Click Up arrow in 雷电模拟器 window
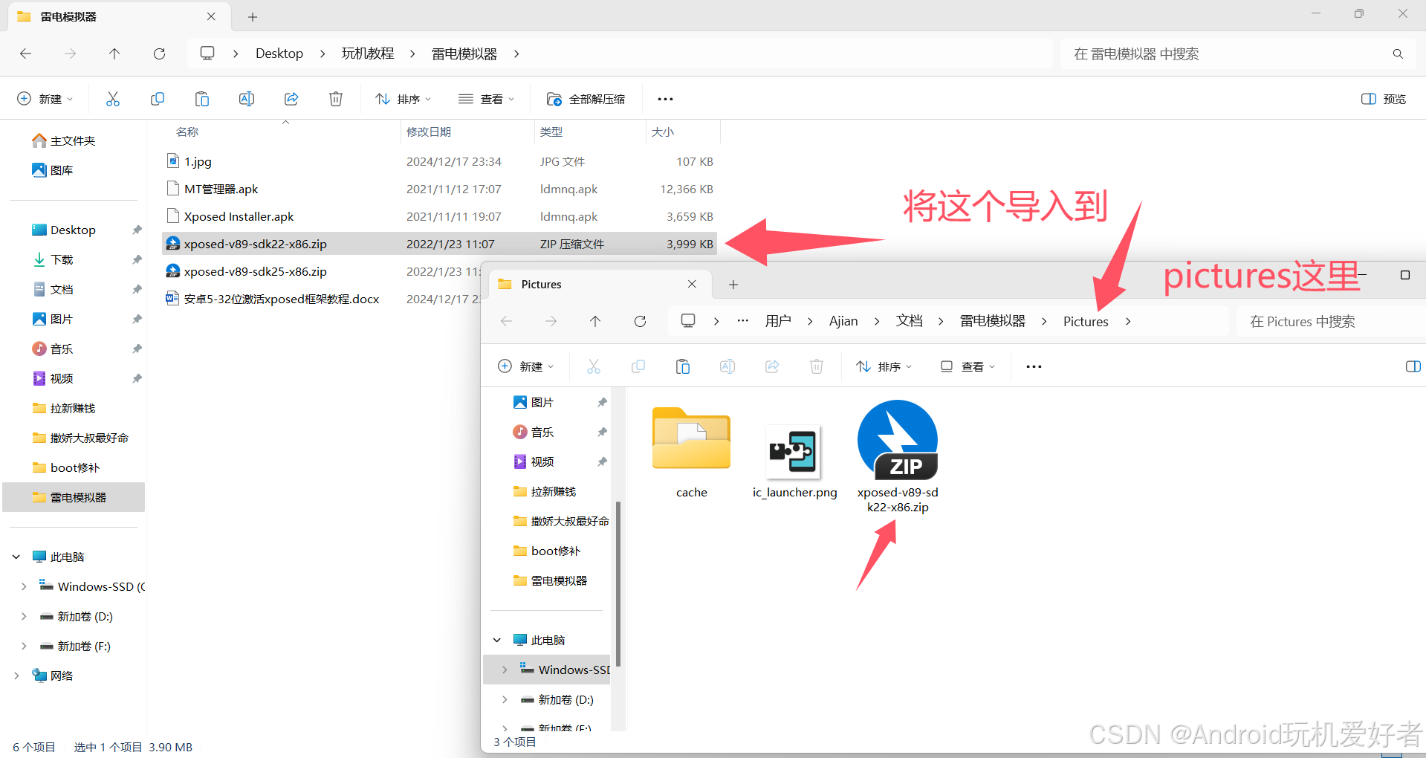 [x=114, y=54]
